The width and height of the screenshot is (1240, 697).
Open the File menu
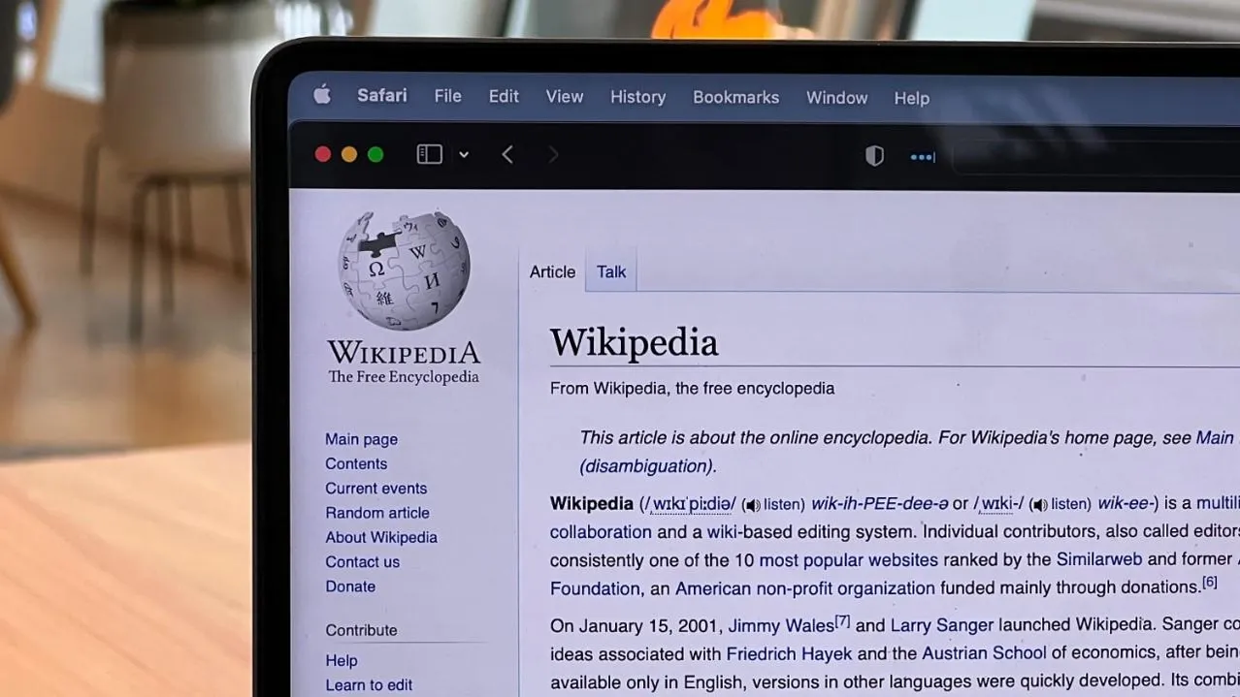tap(447, 96)
